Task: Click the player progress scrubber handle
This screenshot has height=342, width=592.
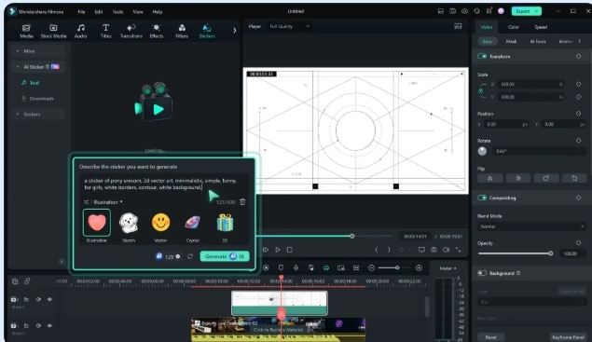Action: [x=351, y=236]
